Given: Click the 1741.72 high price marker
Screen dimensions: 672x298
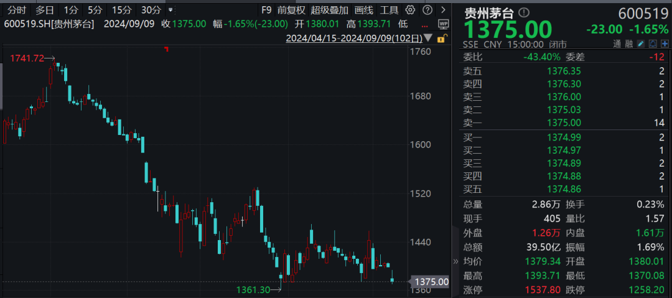Looking at the screenshot, I should pos(27,58).
